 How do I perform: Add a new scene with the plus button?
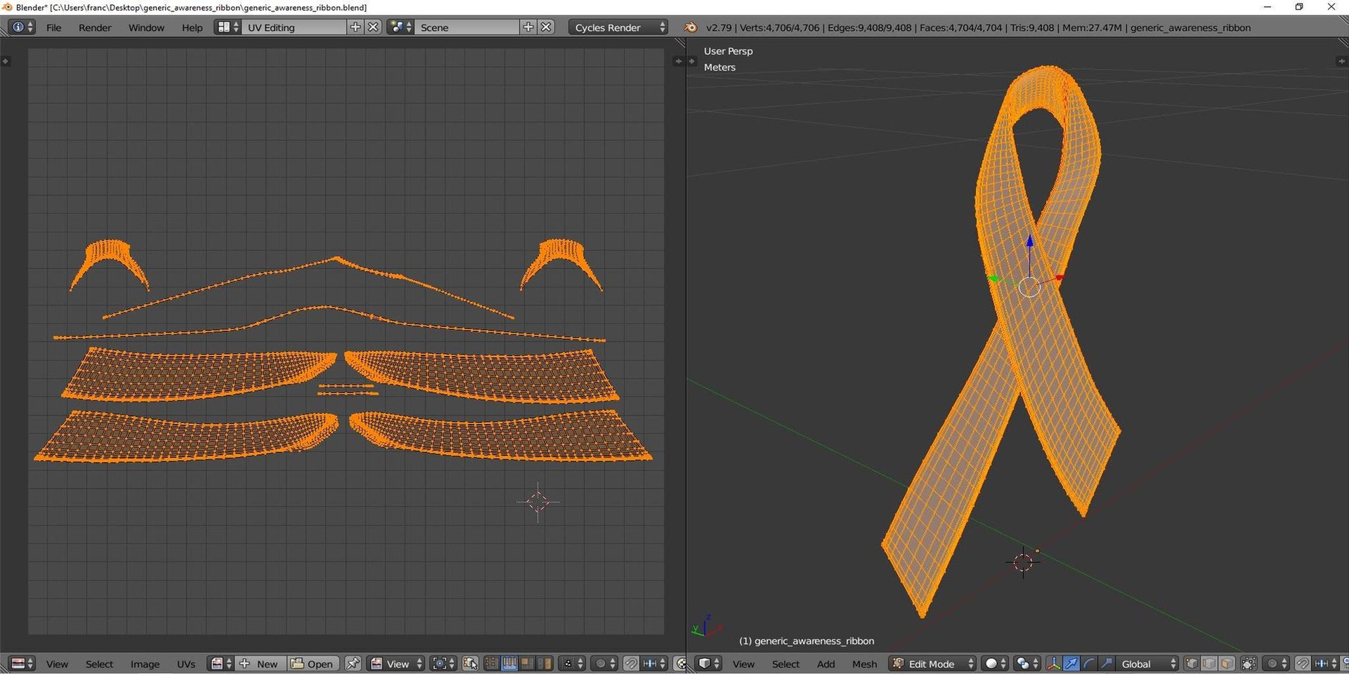(x=528, y=27)
